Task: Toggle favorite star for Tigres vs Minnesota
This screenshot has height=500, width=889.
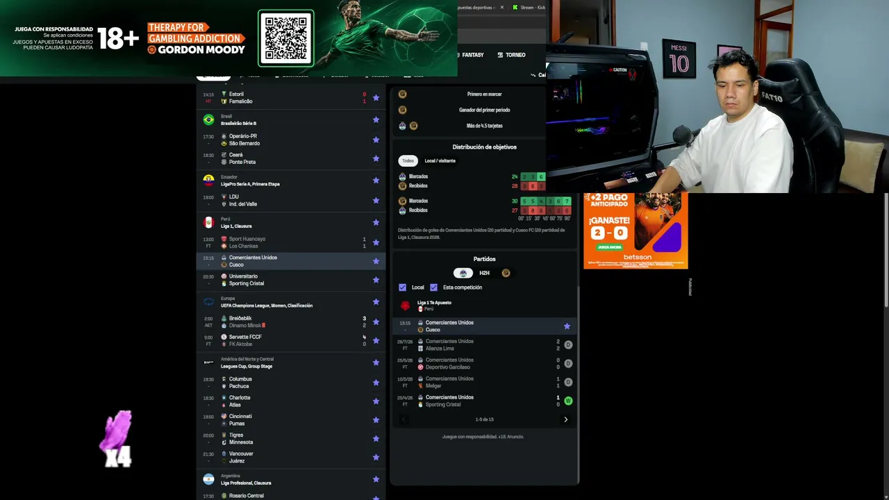Action: 376,439
